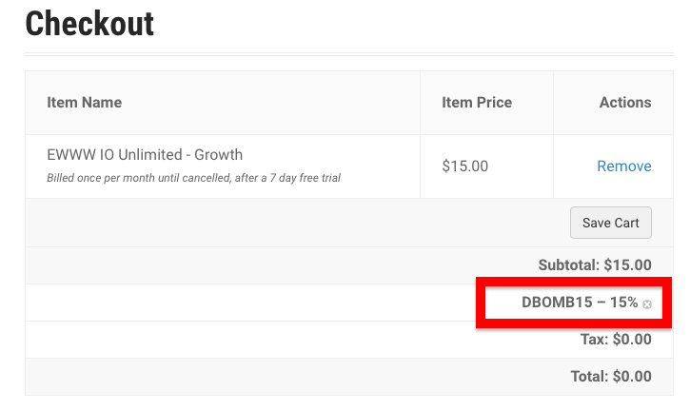Click the DBOMB15 – 15% discount label
This screenshot has width=690, height=411.
tap(580, 303)
